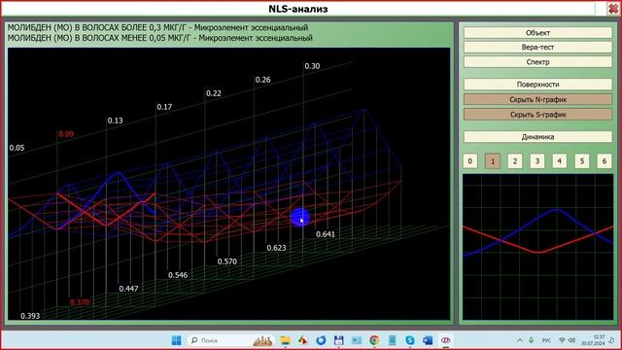Viewport: 622px width, 350px height.
Task: Open File Explorer from taskbar
Action: click(x=285, y=340)
